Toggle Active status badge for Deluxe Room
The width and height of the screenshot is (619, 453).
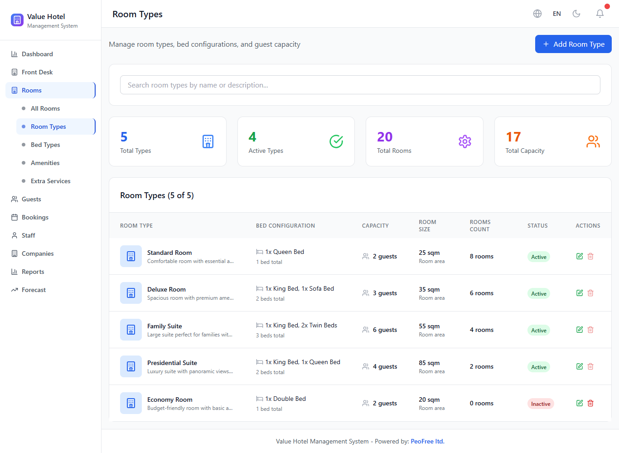[538, 293]
